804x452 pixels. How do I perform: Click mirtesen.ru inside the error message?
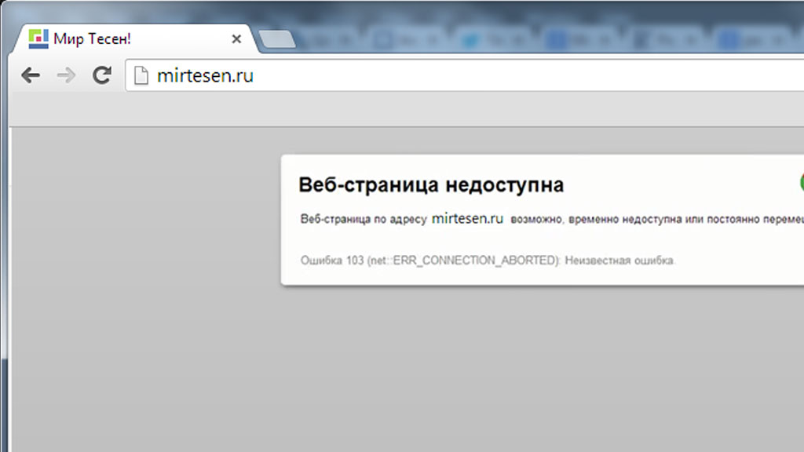[x=468, y=218]
